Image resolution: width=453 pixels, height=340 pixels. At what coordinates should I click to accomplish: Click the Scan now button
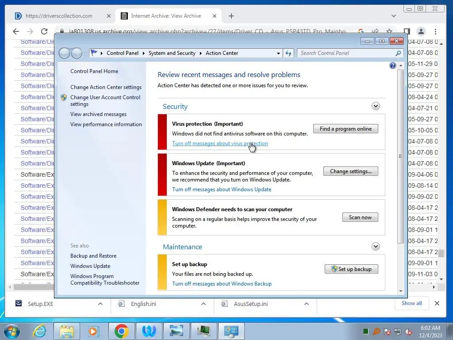click(x=360, y=217)
